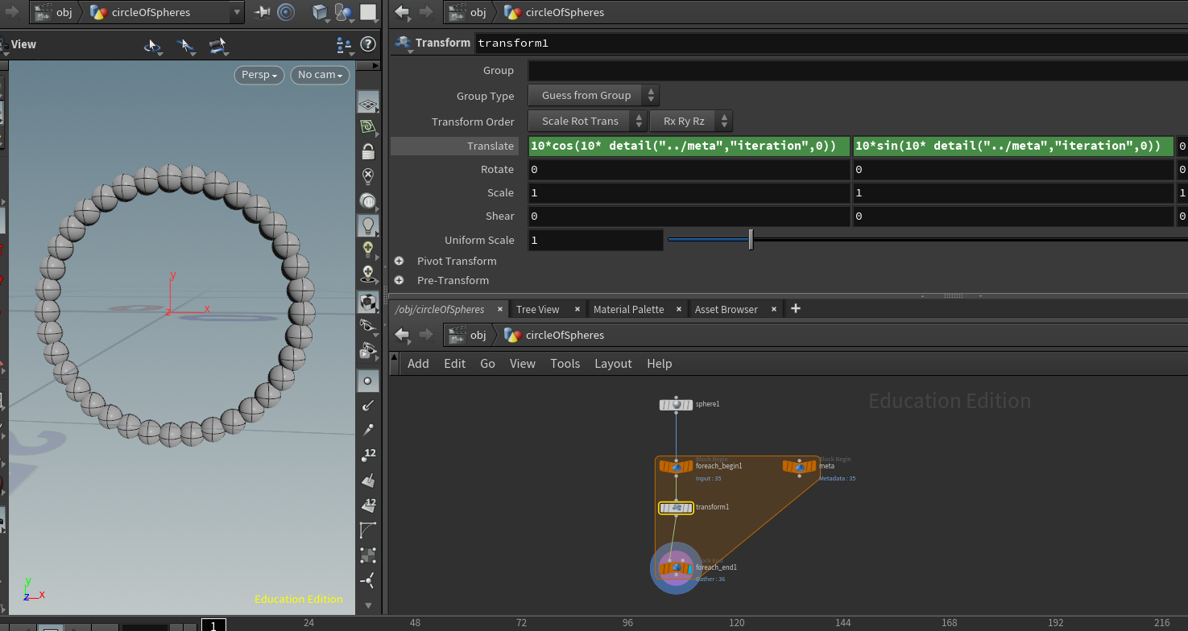Open the Scale Rot Trans order dropdown

pos(587,121)
